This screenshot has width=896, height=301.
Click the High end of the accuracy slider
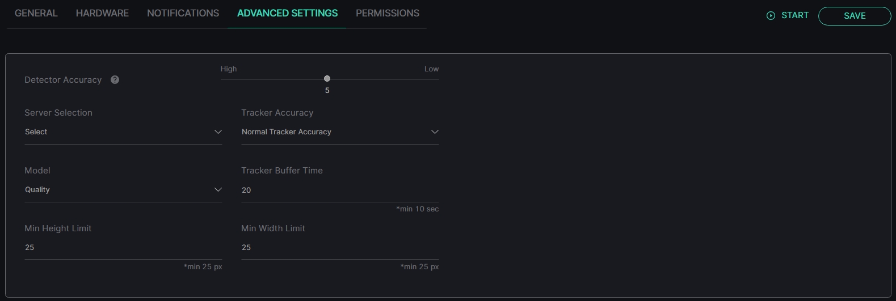[x=229, y=69]
